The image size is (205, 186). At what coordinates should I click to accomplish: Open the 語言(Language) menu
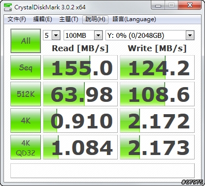coord(134,19)
